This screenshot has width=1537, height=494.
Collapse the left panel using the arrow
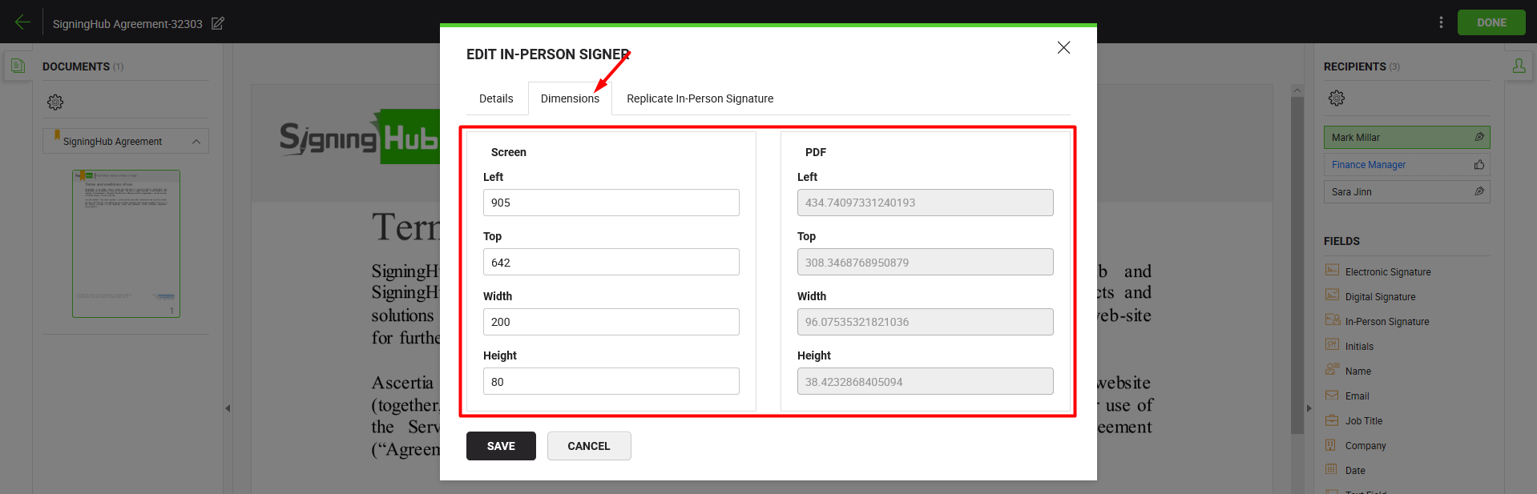click(x=228, y=408)
